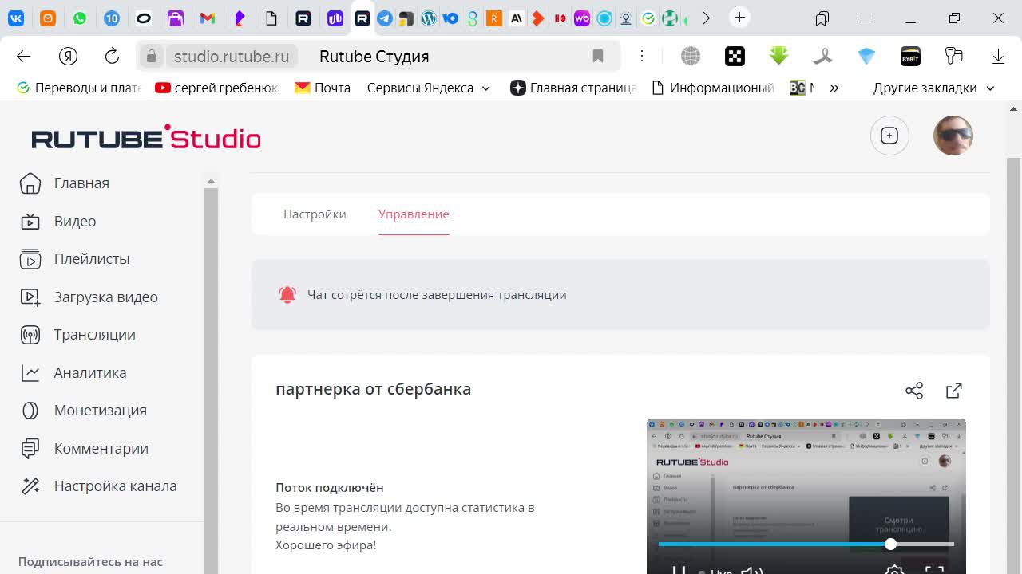
Task: Switch to the WordPress browser tab
Action: [429, 18]
